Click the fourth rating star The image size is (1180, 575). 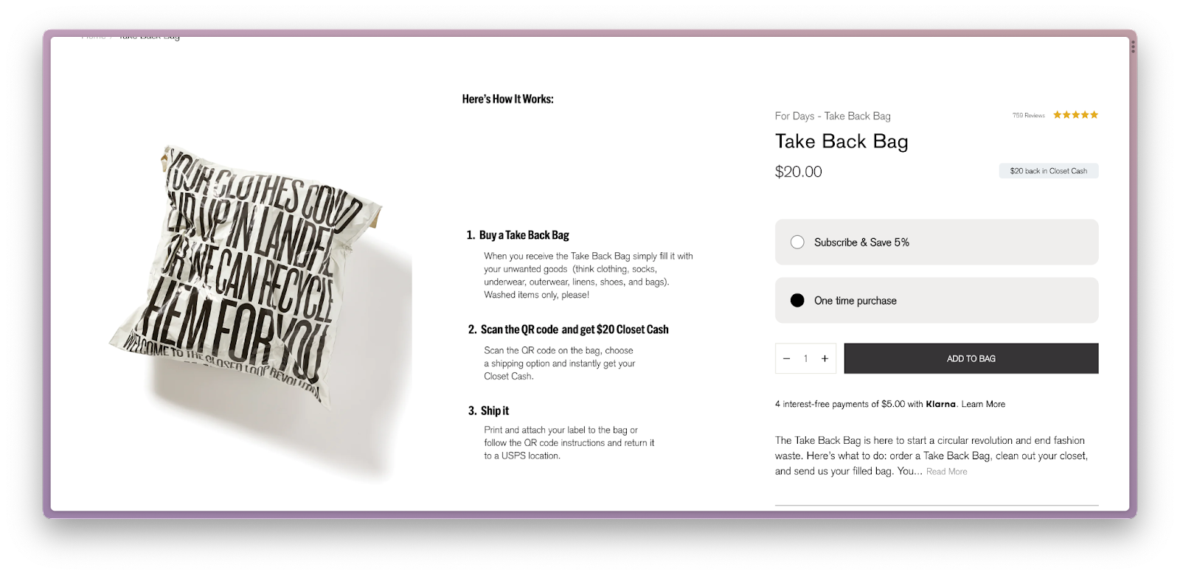(x=1085, y=114)
